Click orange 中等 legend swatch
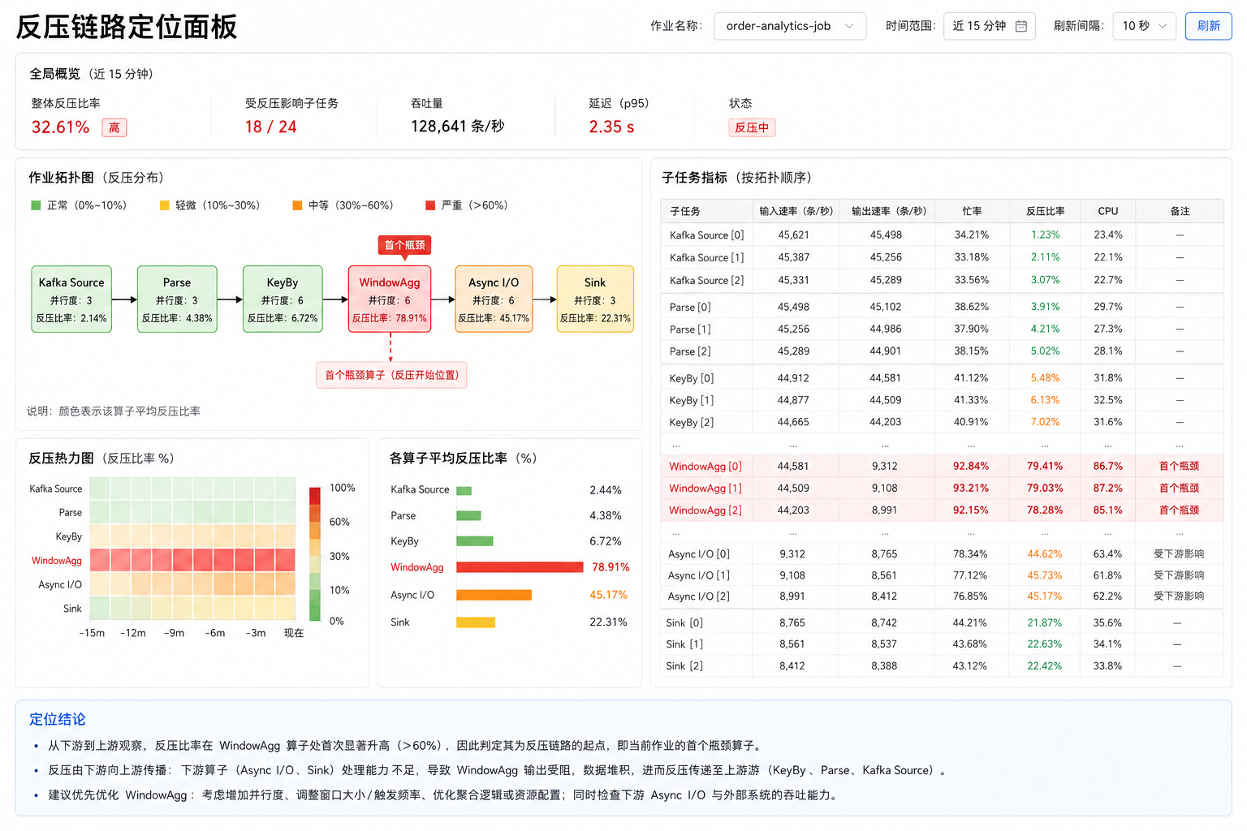This screenshot has width=1247, height=831. (297, 205)
